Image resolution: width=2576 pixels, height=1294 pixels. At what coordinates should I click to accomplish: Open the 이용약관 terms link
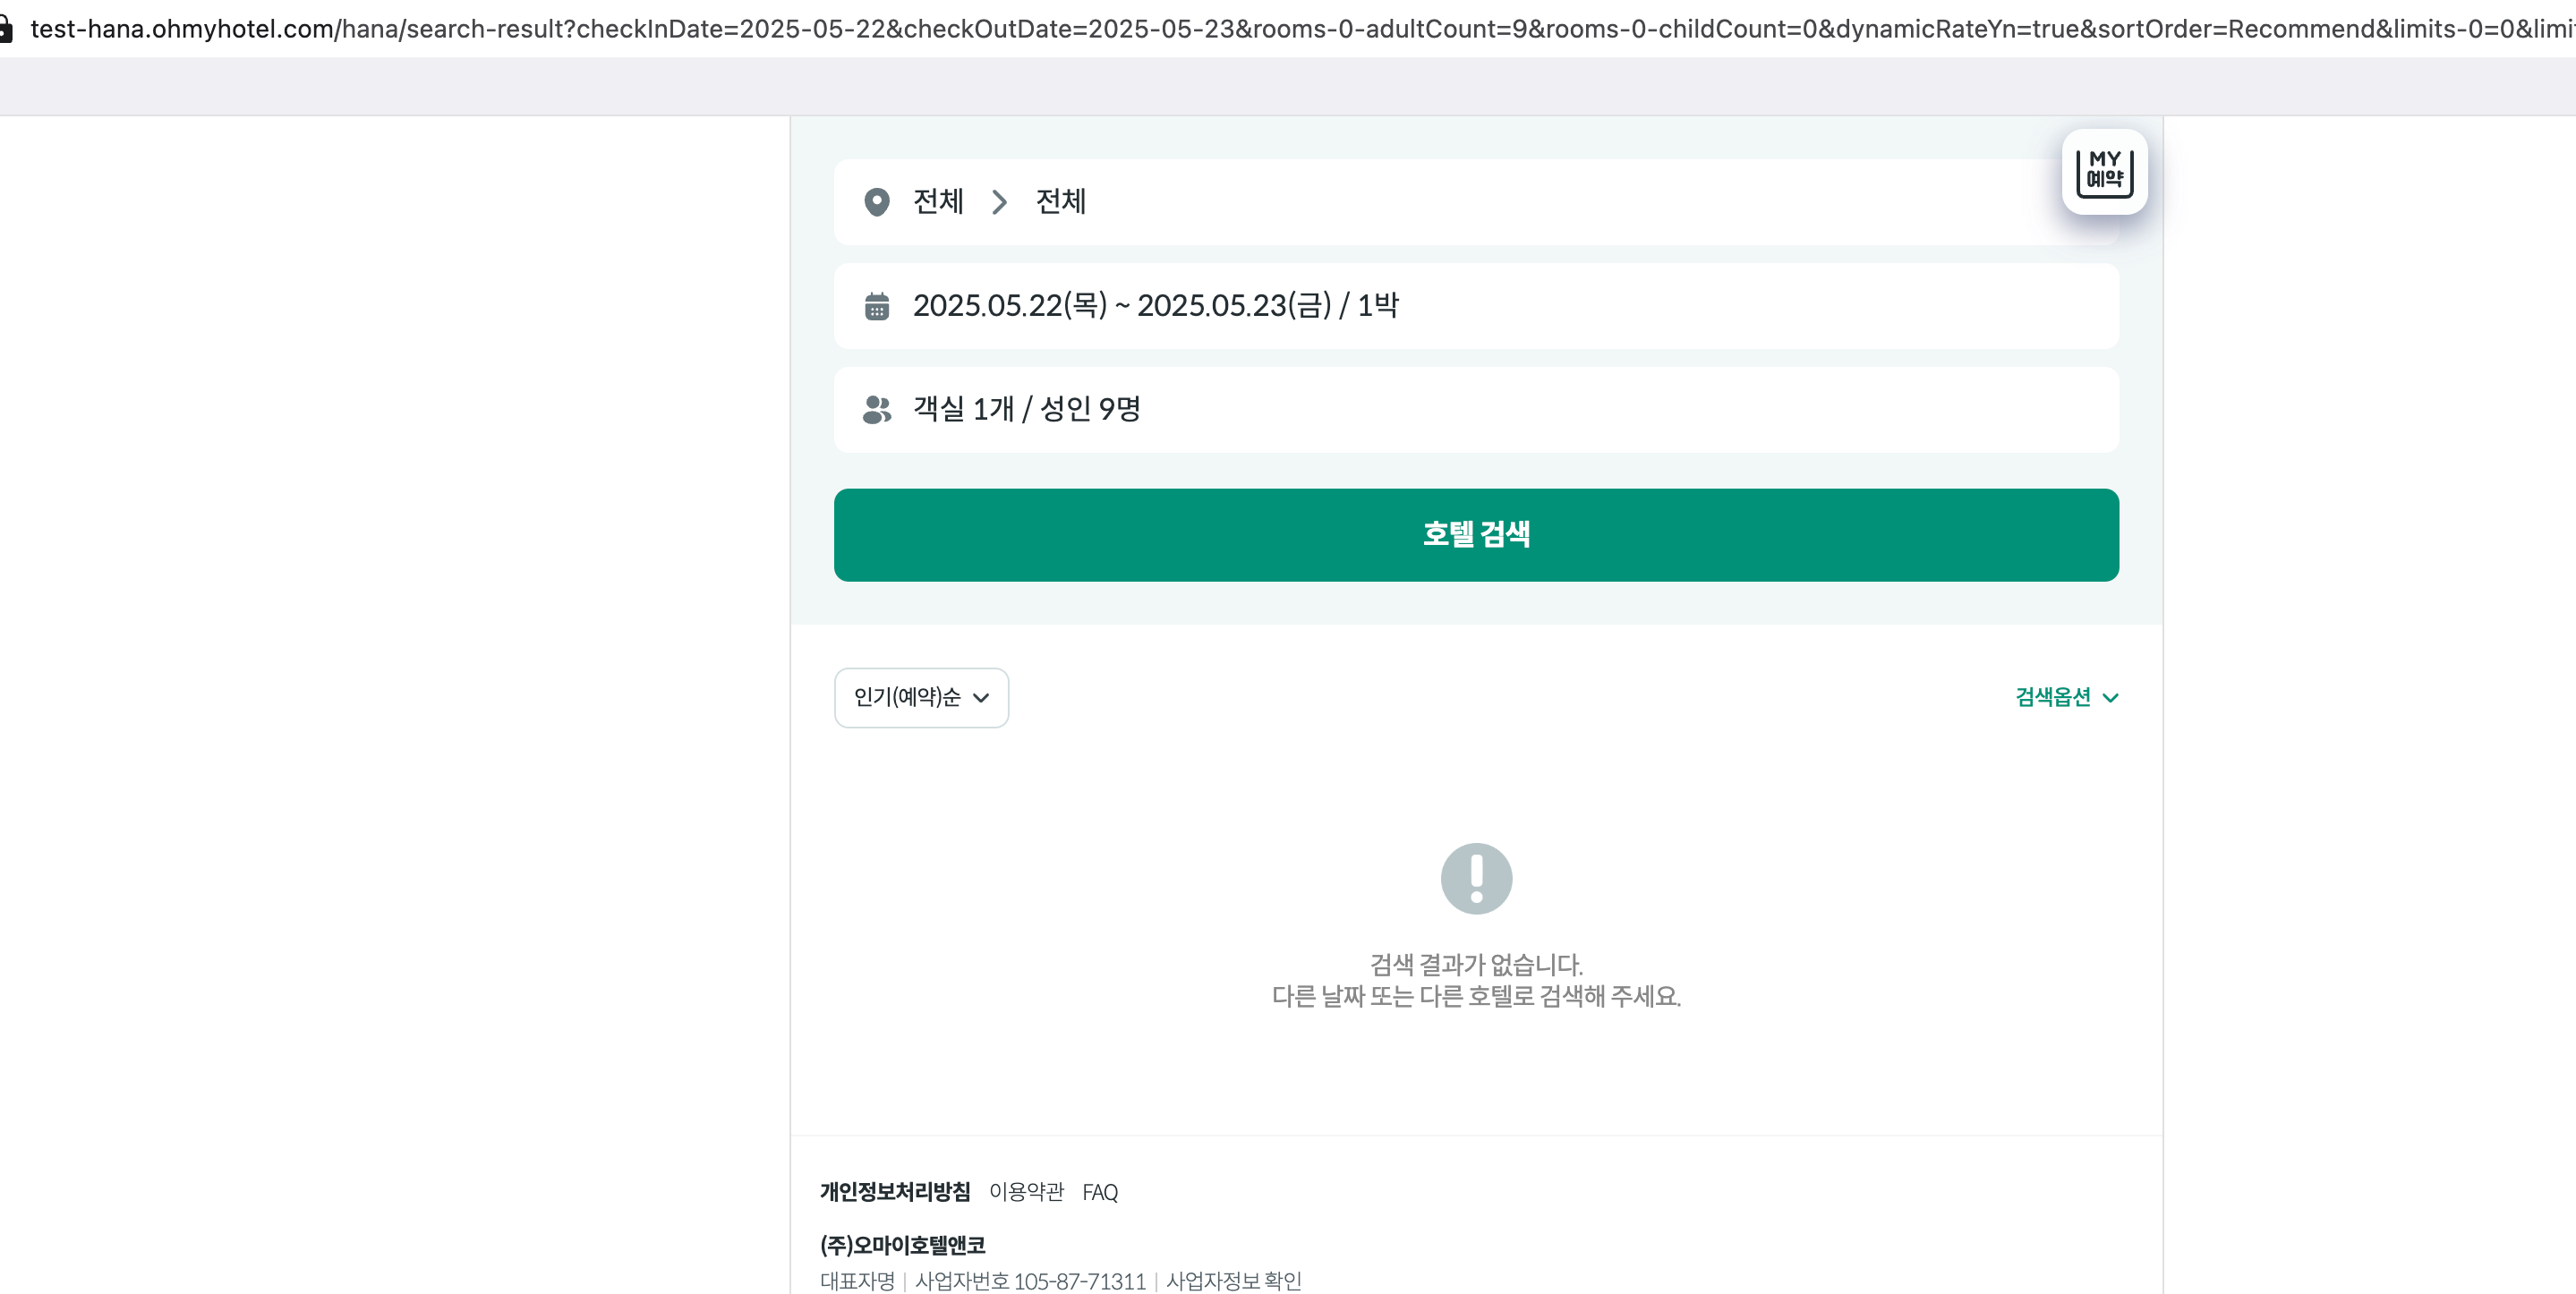pyautogui.click(x=1026, y=1191)
